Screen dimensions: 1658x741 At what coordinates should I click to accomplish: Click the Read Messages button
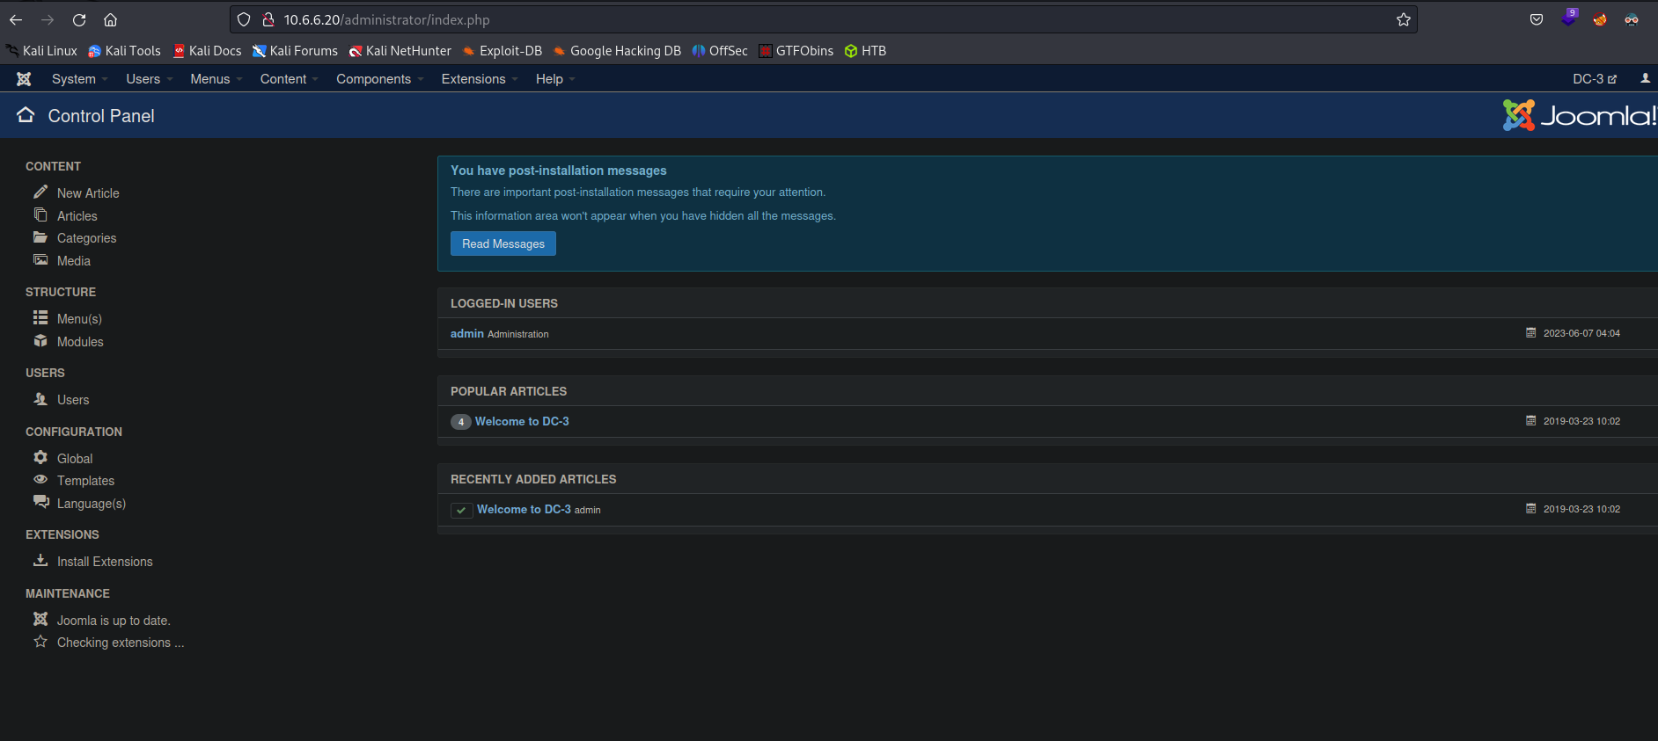tap(503, 243)
